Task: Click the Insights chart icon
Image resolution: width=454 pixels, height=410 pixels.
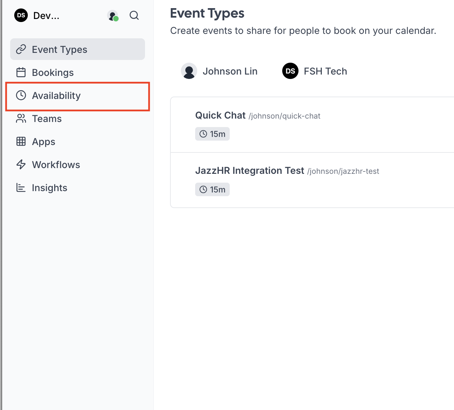Action: tap(21, 188)
